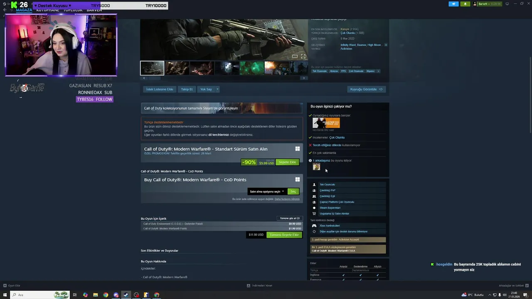
Task: Open the dil tercihlerinizi link
Action: point(219,135)
